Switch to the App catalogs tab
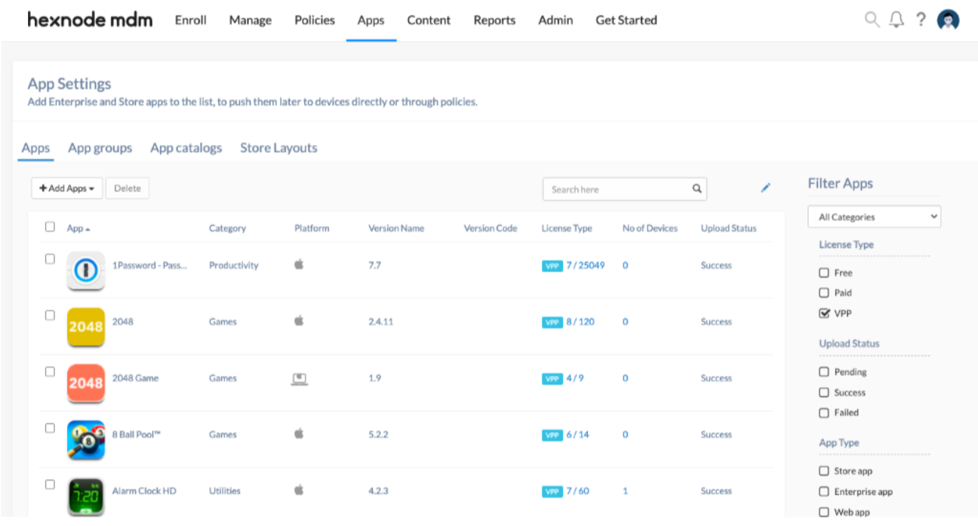Screen dimensions: 978x526 [186, 148]
